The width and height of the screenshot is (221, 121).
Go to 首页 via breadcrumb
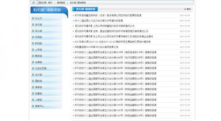[50, 3]
